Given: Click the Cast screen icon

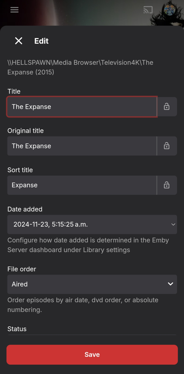Looking at the screenshot, I should click(148, 10).
